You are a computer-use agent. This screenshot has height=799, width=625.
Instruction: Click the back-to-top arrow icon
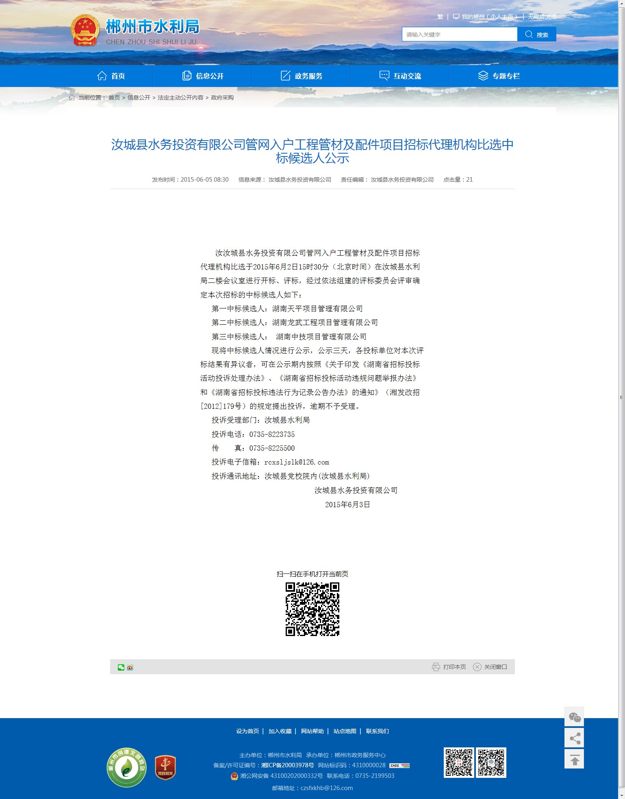(x=574, y=759)
